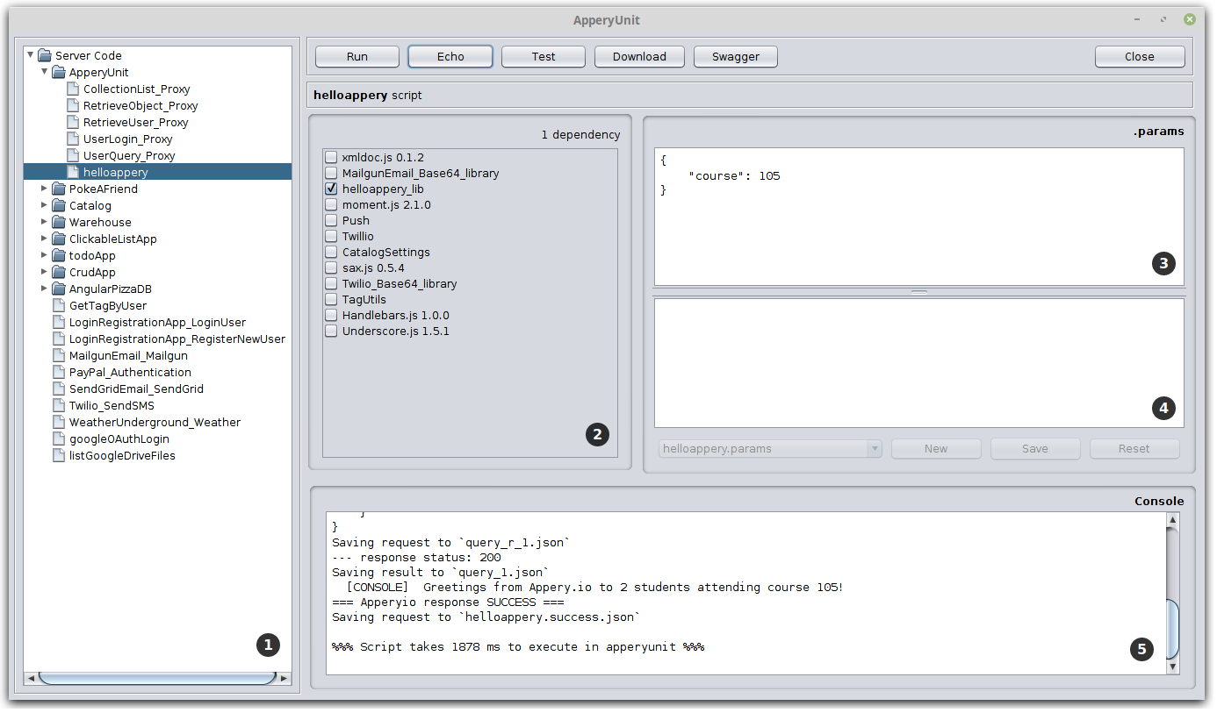Viewport: 1217px width, 713px height.
Task: Click the UserLogin_Proxy file icon
Action: 74,139
